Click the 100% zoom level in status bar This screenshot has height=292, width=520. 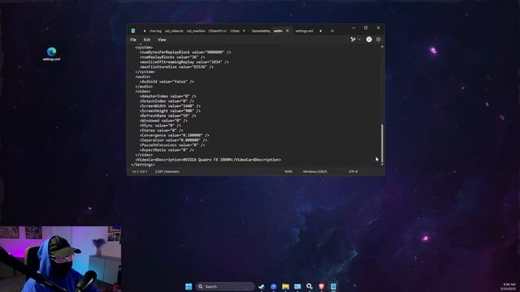[288, 171]
